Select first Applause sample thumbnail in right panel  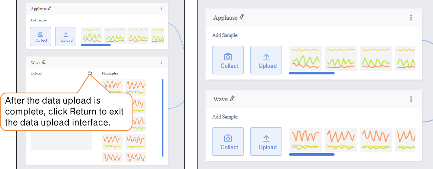coord(306,59)
